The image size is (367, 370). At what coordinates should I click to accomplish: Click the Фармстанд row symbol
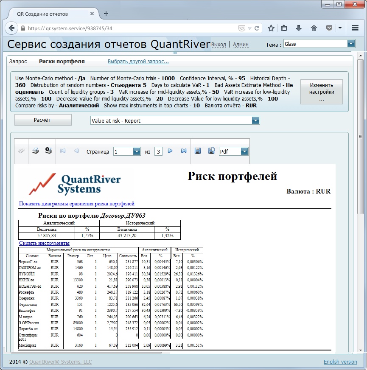28,304
